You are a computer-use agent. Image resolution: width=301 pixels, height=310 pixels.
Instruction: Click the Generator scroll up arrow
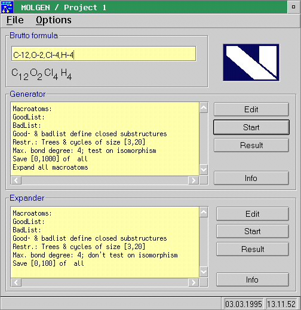pos(204,108)
